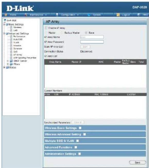Click the ARP Spoofing Prevention page icon
149x168 pixels.
click(x=11, y=58)
